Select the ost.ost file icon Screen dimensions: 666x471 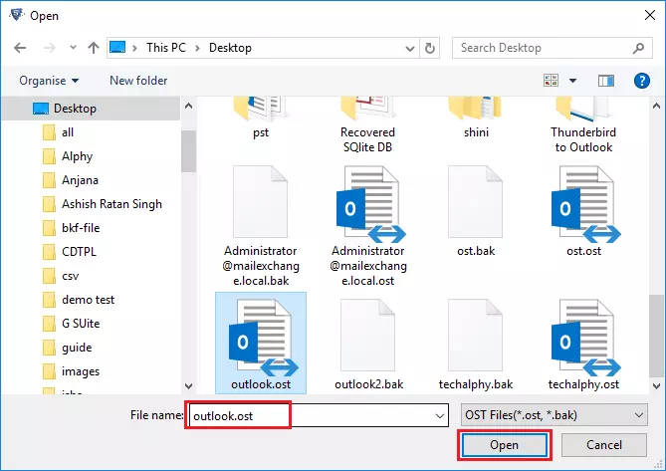[x=584, y=204]
